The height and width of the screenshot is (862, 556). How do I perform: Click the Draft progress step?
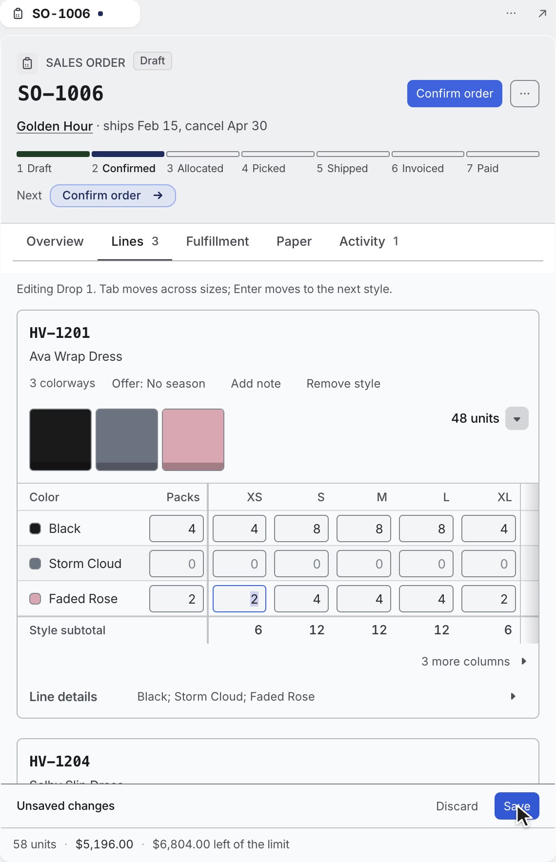point(53,163)
